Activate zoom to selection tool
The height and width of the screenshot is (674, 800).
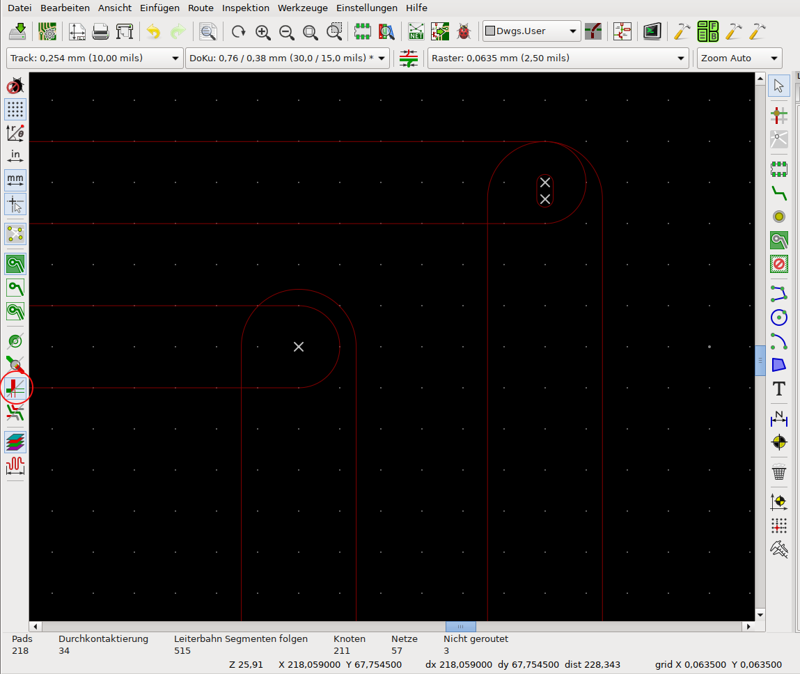(335, 31)
